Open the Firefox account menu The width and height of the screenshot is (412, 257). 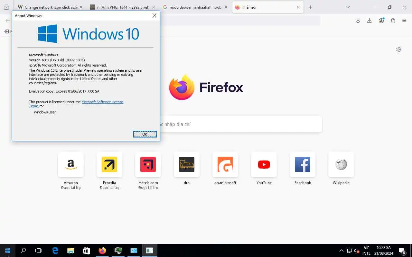(381, 21)
